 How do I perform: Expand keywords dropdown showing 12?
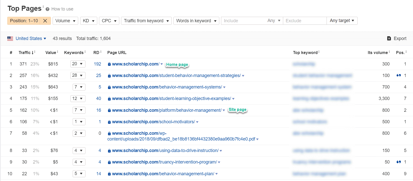[78, 98]
